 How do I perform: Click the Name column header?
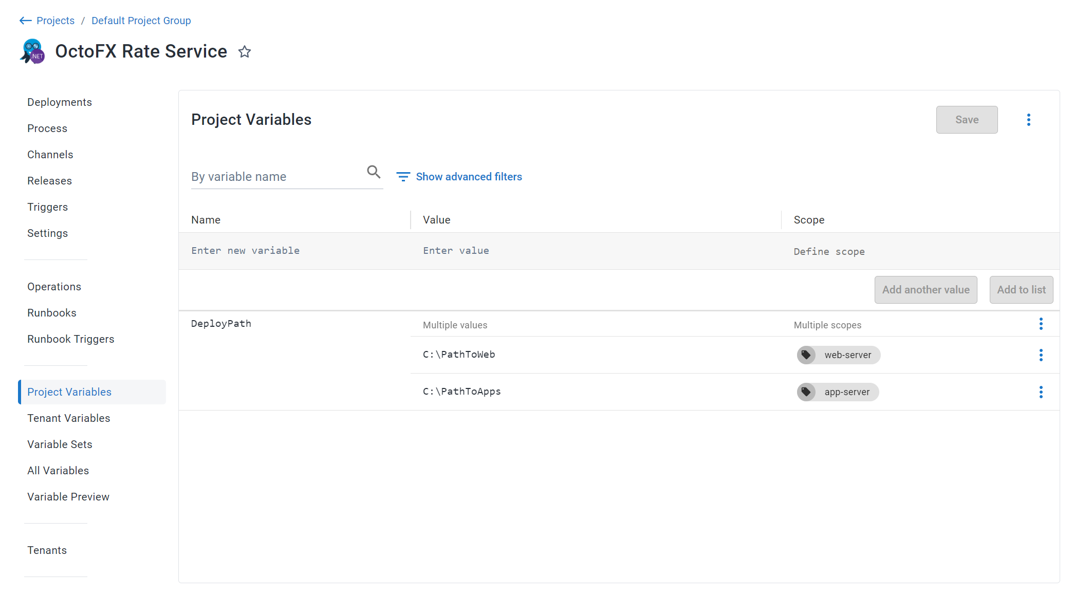206,220
